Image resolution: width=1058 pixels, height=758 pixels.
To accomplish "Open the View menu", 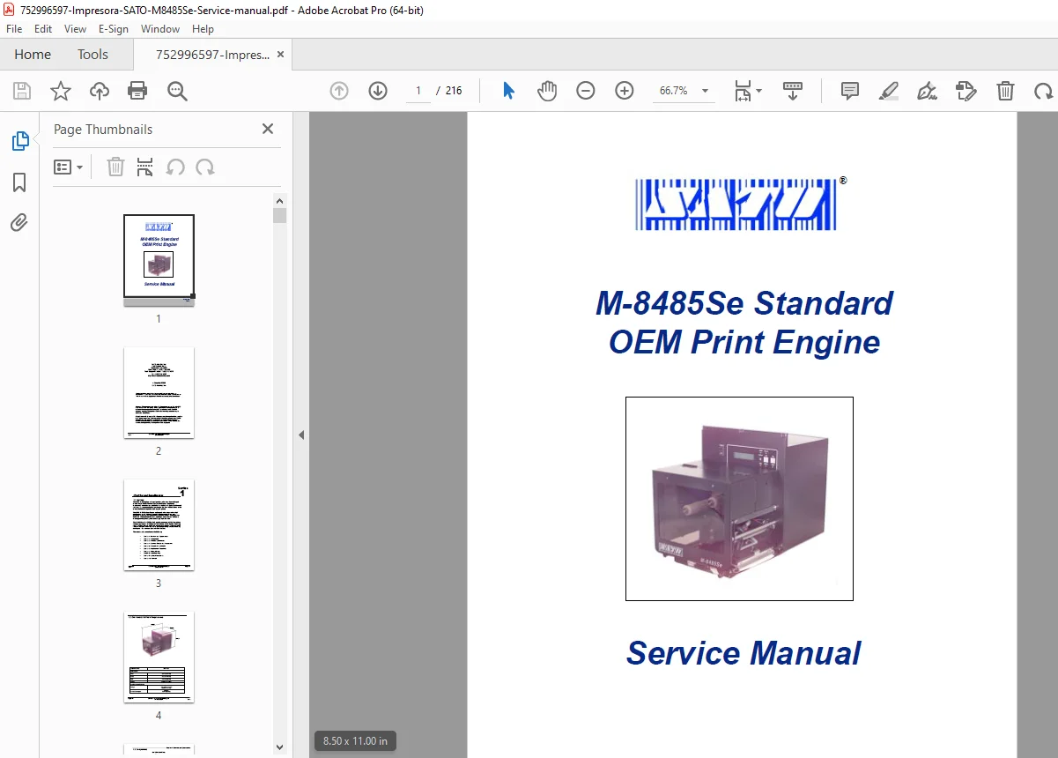I will 76,29.
